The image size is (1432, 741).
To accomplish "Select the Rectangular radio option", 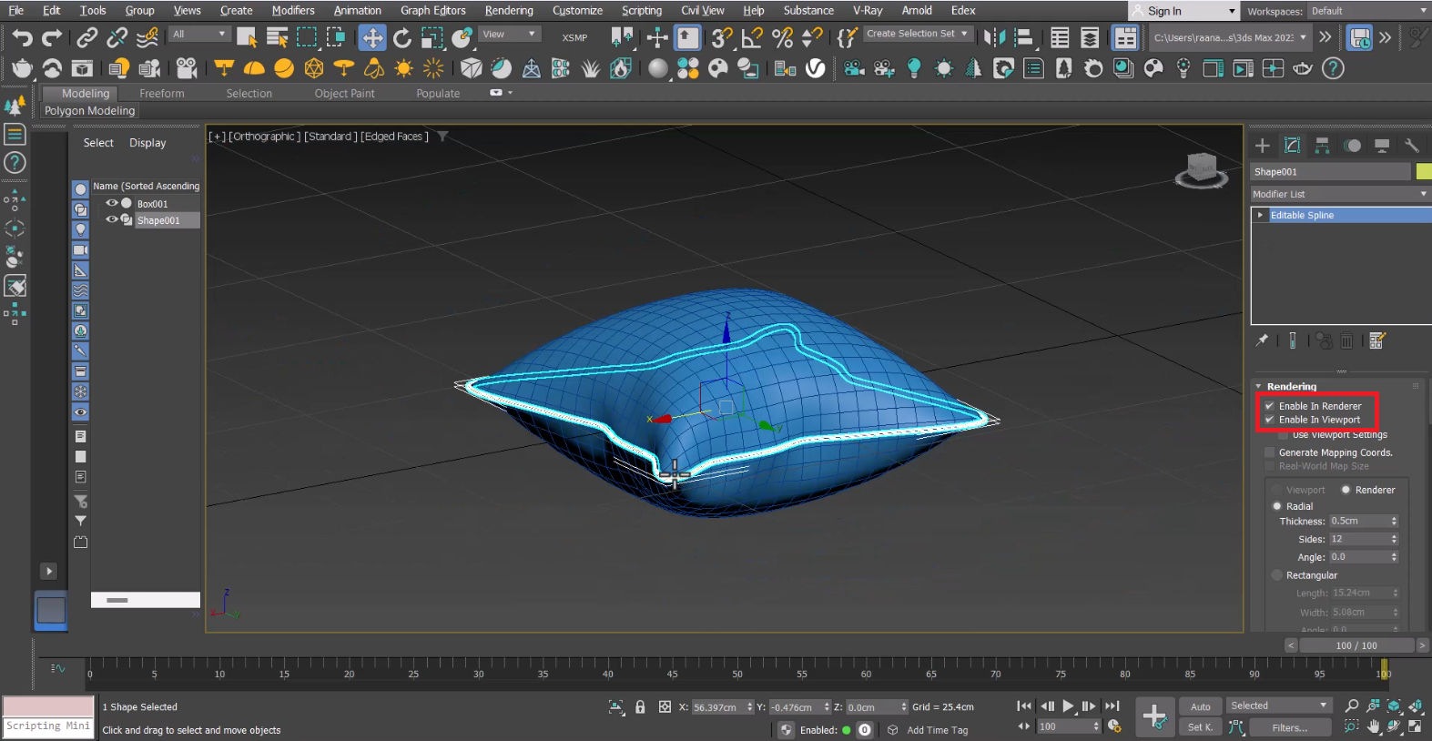I will (x=1277, y=575).
